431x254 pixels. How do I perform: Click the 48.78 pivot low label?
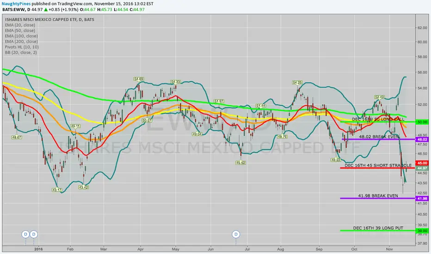(283, 137)
